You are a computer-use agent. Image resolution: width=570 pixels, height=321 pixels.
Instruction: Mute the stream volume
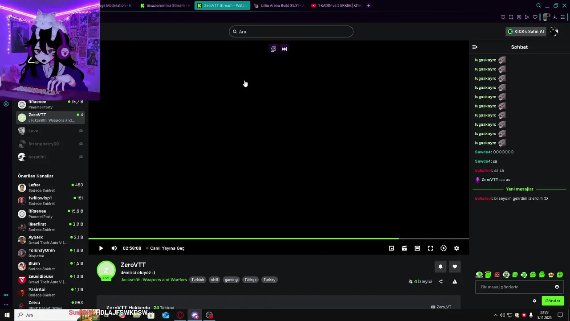[x=114, y=248]
